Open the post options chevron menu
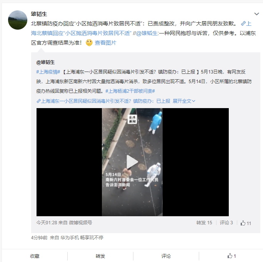The height and width of the screenshot is (262, 263). pyautogui.click(x=256, y=14)
